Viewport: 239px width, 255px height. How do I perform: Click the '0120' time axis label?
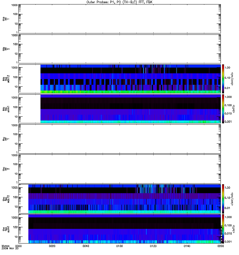153,246
